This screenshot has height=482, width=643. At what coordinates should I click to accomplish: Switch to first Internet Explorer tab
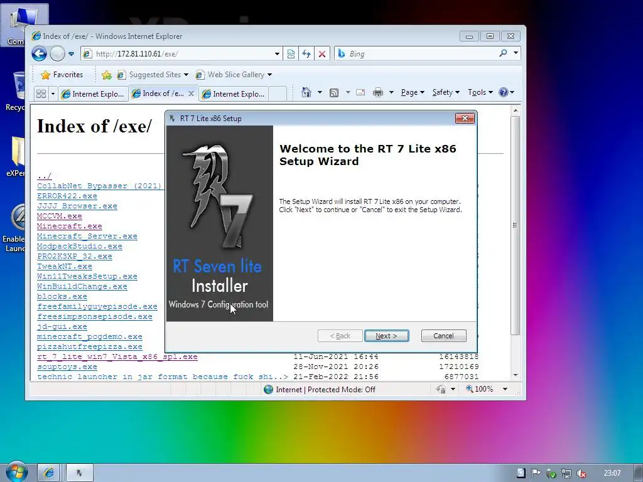(x=93, y=94)
